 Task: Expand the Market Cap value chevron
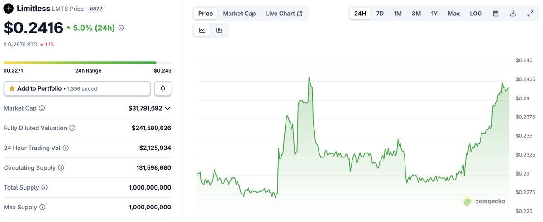(167, 108)
